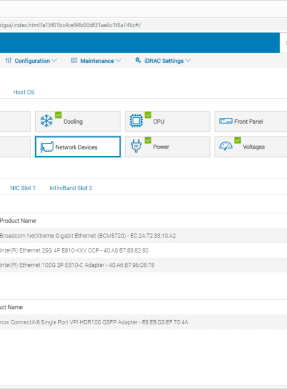Click the browser address bar URL
Viewport: 287px width, 389px height.
(71, 25)
